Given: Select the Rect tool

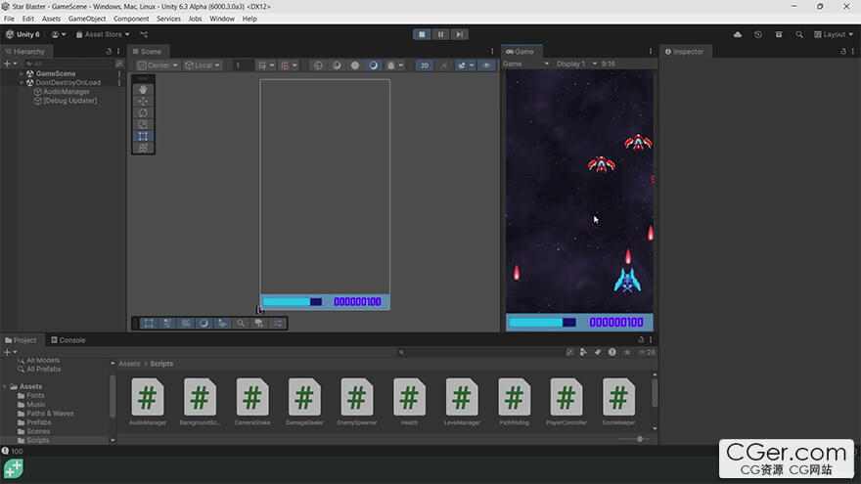Looking at the screenshot, I should [143, 136].
